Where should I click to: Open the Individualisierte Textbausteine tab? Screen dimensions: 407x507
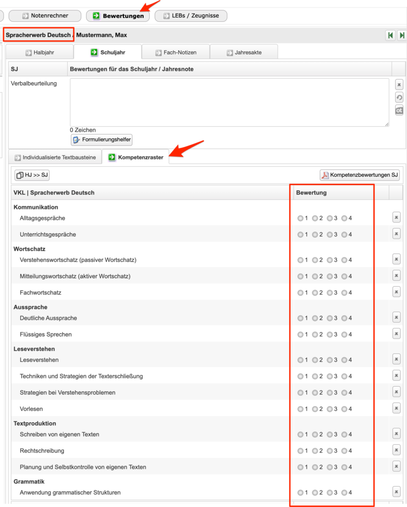(x=55, y=157)
